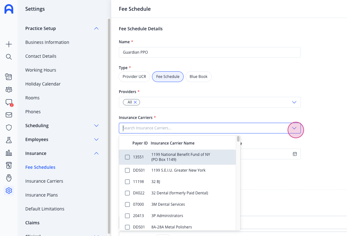Open Working Hours settings
The width and height of the screenshot is (347, 236).
point(41,70)
